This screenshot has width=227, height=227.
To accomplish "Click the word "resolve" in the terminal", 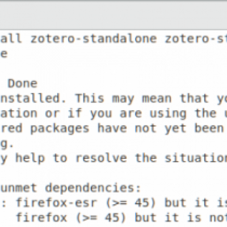I will coord(101,158).
